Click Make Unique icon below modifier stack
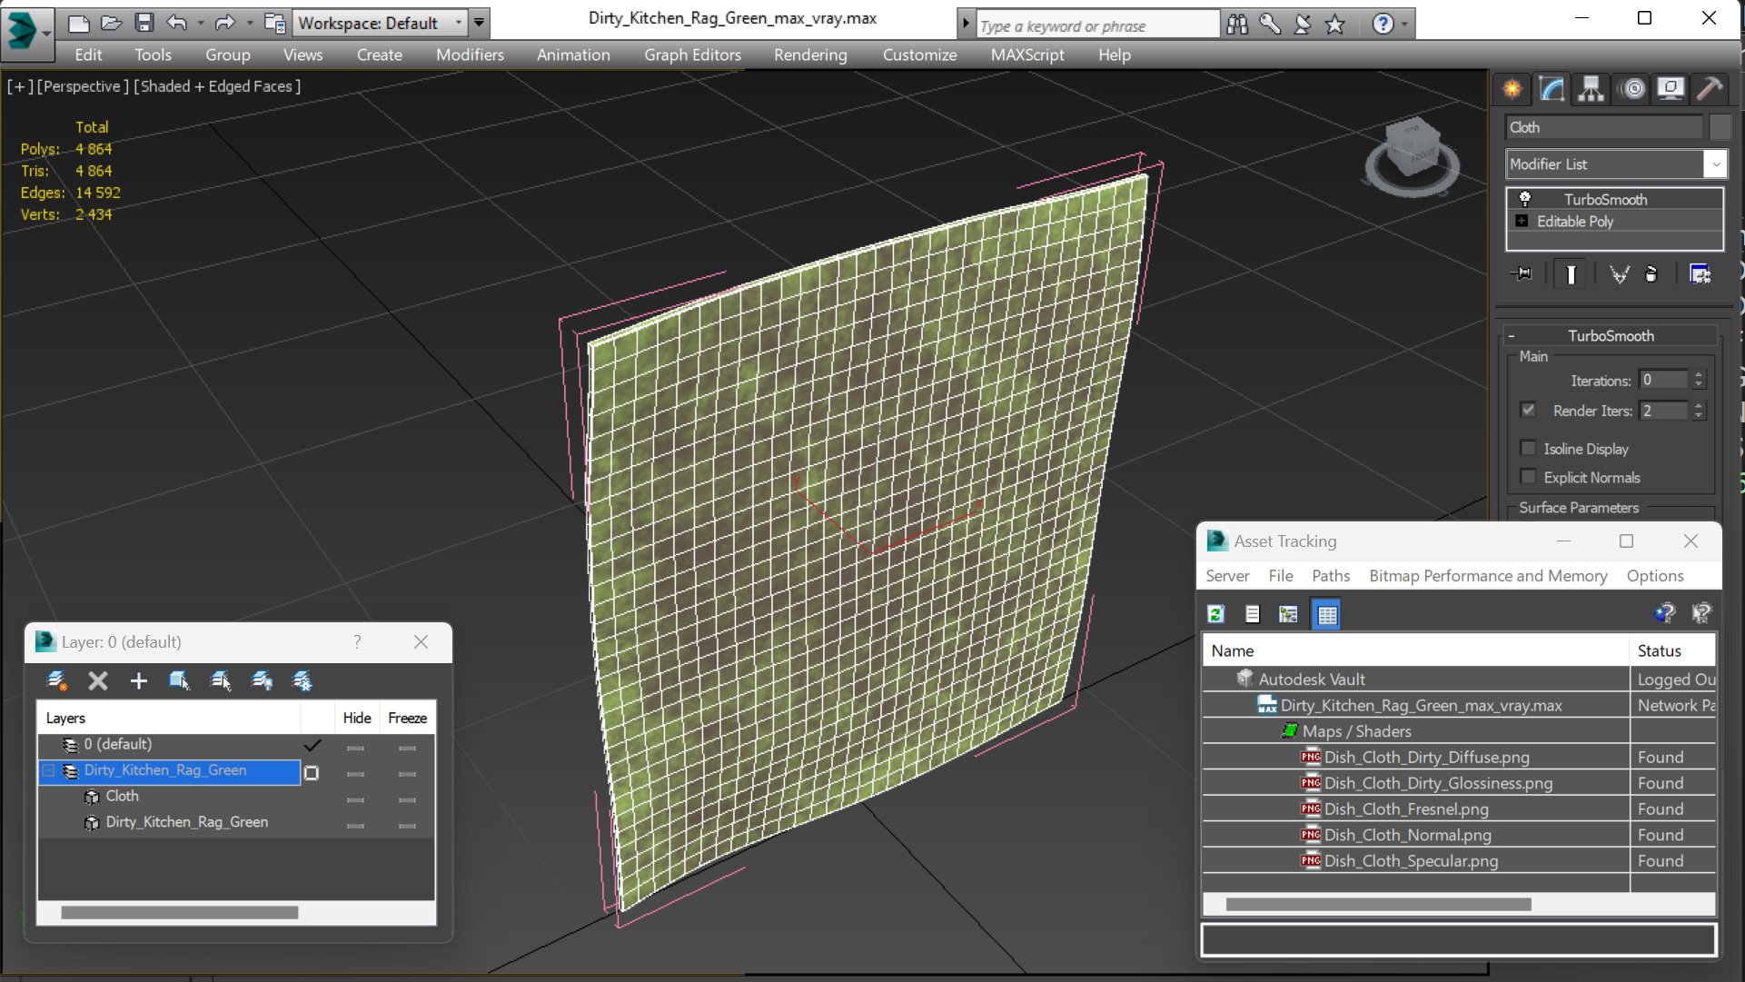This screenshot has height=982, width=1745. pyautogui.click(x=1619, y=273)
